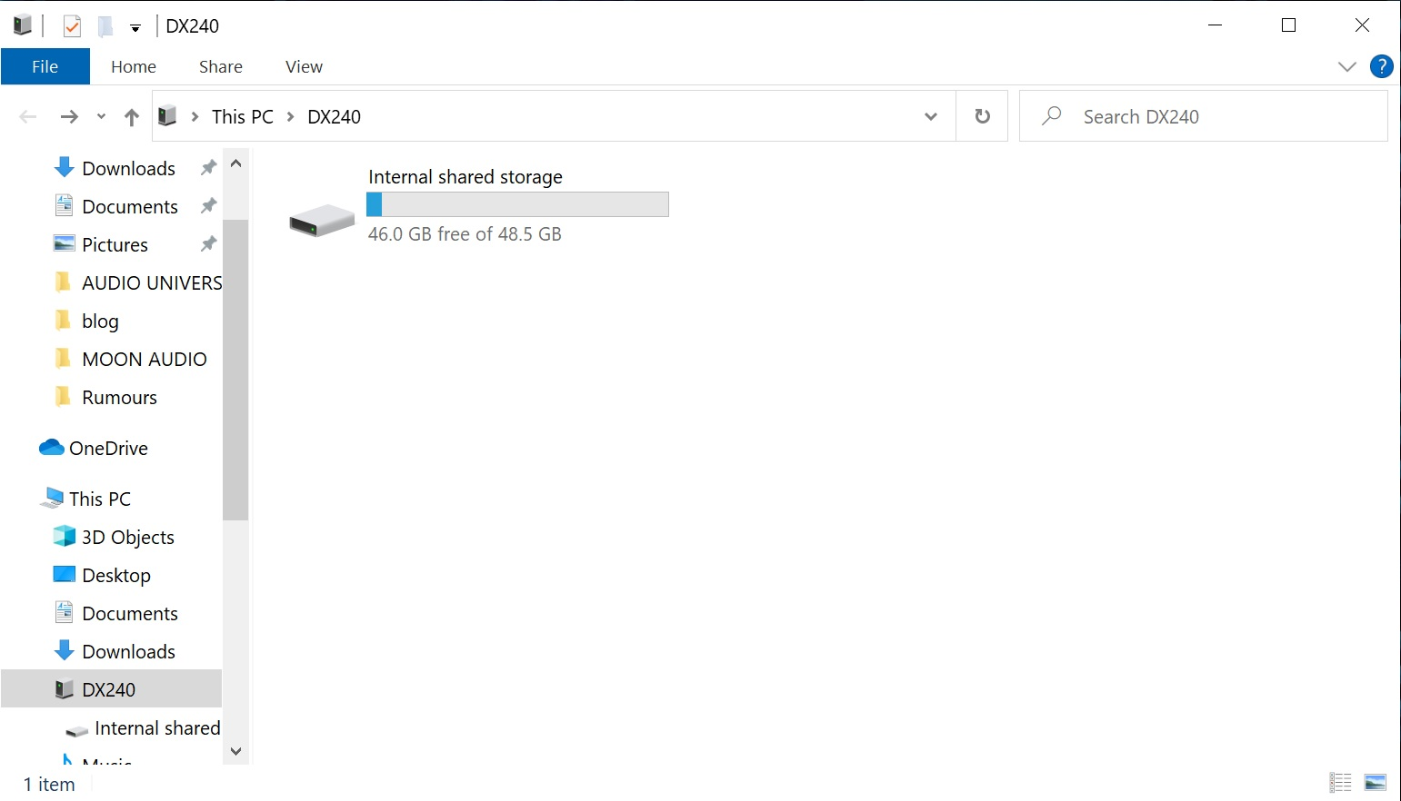
Task: Click the 46.0 GB free of 48.5 GB text
Action: pos(465,234)
